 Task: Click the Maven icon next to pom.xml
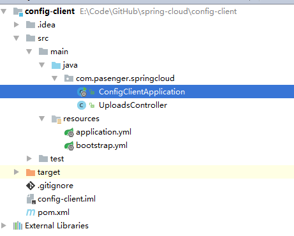pyautogui.click(x=31, y=212)
